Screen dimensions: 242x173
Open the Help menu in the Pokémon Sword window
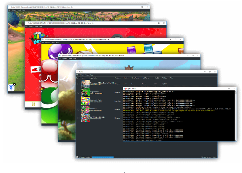point(24,10)
